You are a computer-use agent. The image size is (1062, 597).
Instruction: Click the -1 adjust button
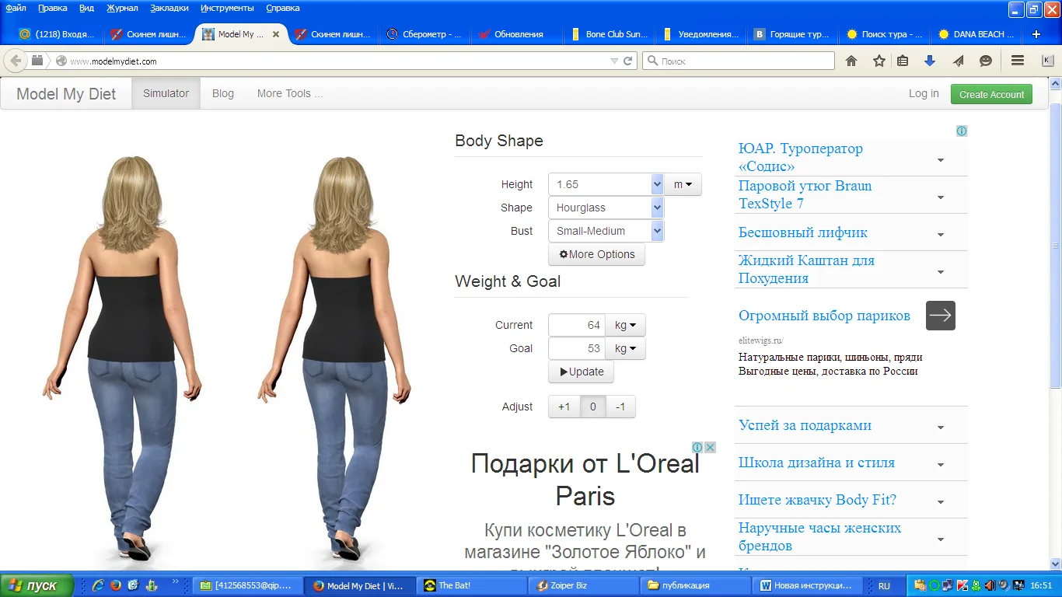[x=620, y=407]
